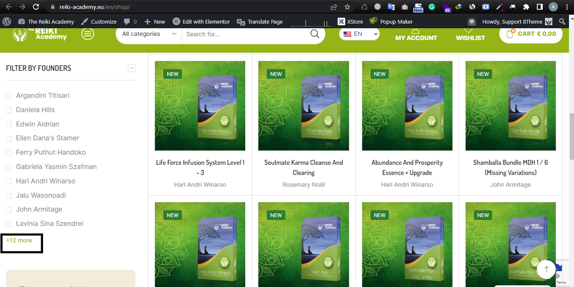Screen dimensions: 574x287
Task: Open the All categories dropdown
Action: tap(149, 34)
